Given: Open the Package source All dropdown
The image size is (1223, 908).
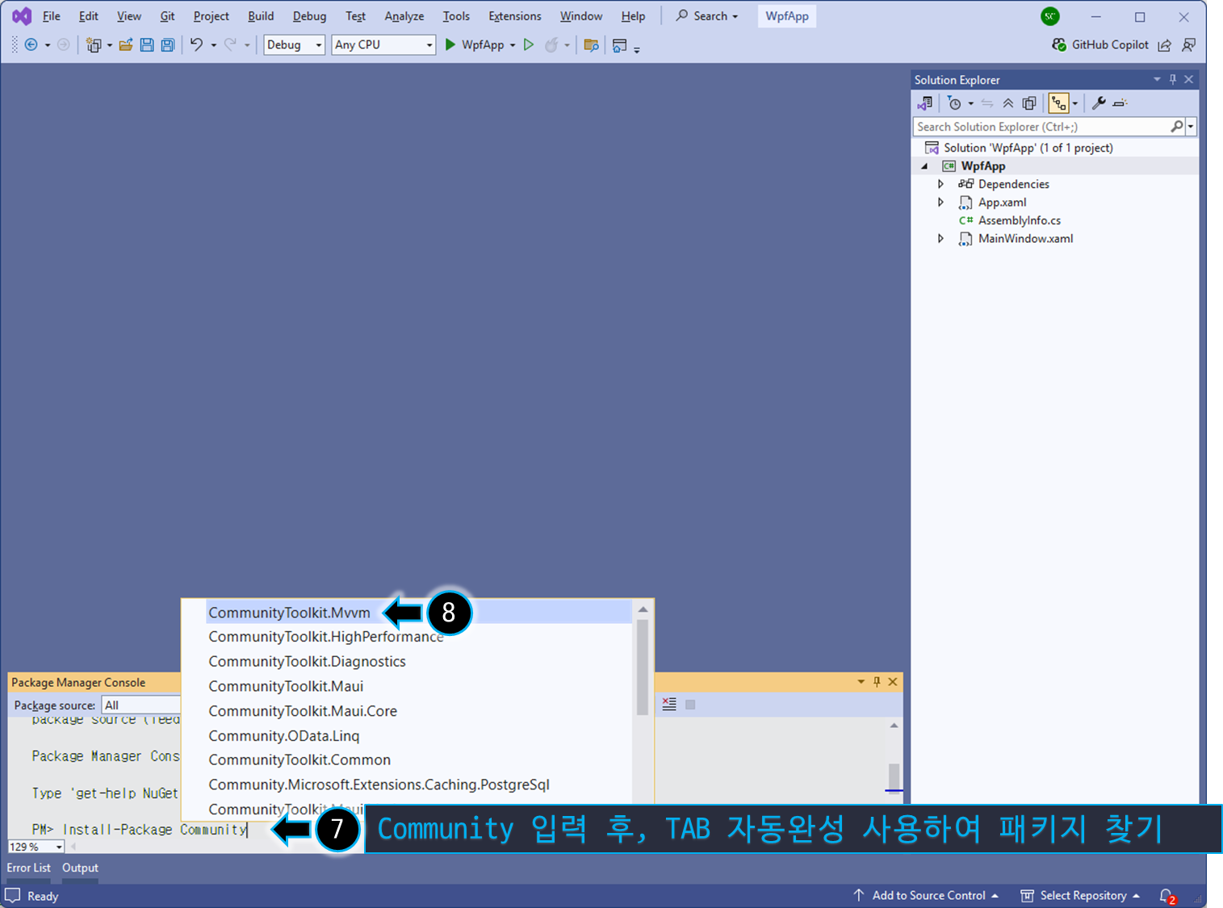Looking at the screenshot, I should [x=141, y=705].
